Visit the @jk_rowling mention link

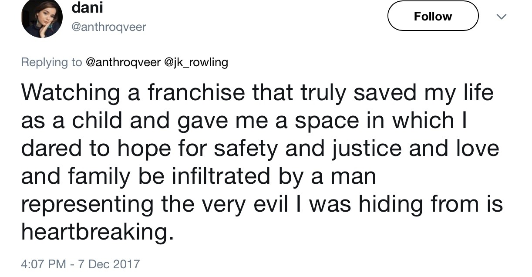pos(195,62)
